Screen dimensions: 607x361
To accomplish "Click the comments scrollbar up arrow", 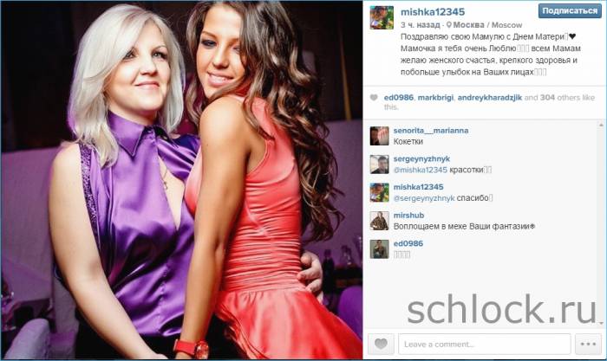I will pyautogui.click(x=601, y=125).
